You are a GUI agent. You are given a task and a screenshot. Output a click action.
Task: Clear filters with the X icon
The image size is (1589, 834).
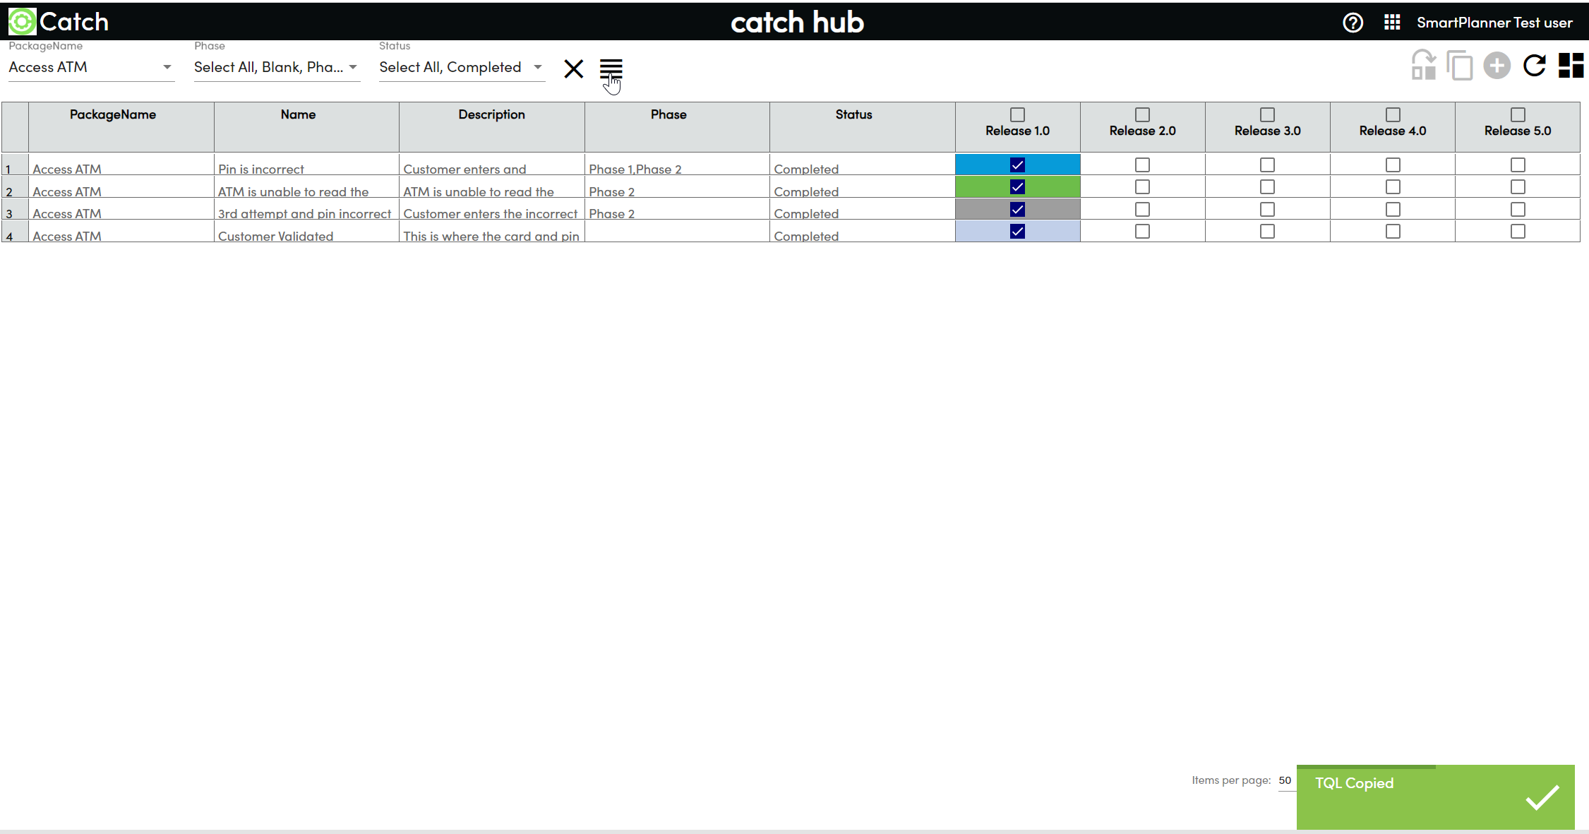point(573,69)
